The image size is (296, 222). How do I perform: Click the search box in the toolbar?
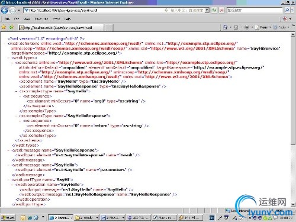(x=255, y=10)
